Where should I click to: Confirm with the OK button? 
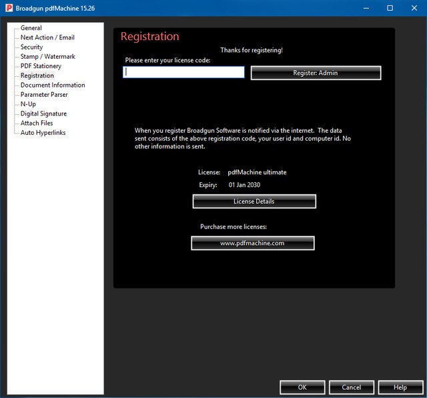click(302, 387)
